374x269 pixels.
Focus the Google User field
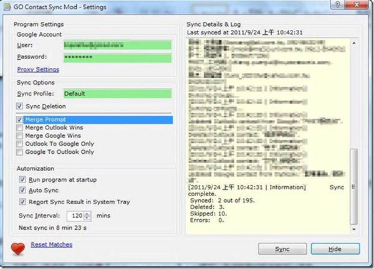click(x=117, y=45)
